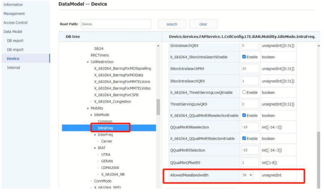Select DB export in sidebar
The width and height of the screenshot is (324, 192).
click(15, 40)
